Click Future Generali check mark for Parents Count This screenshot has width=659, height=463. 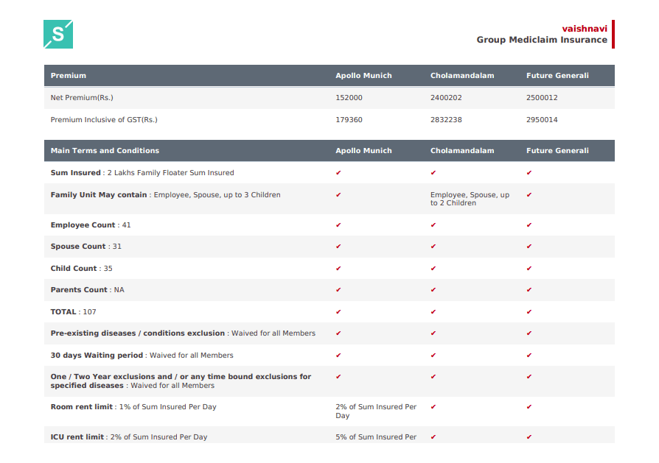click(x=529, y=289)
